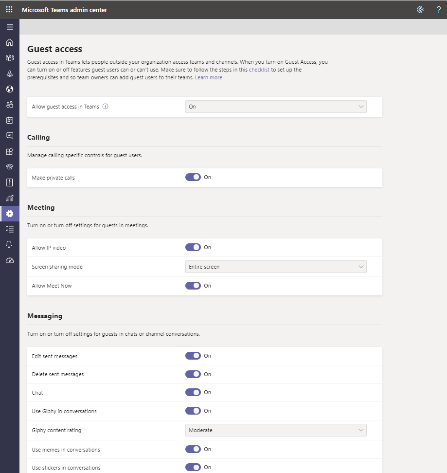Open the Help question mark icon

point(439,10)
